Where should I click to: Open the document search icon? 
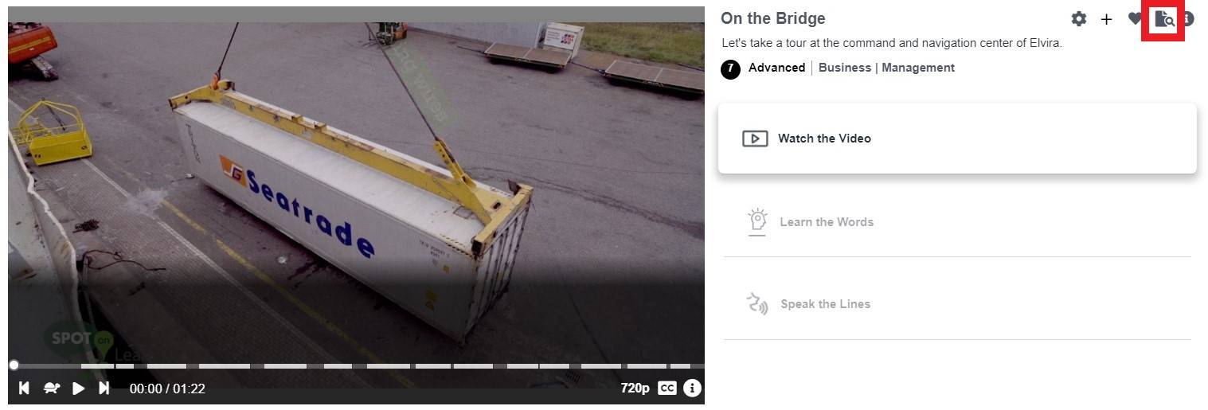pos(1163,18)
